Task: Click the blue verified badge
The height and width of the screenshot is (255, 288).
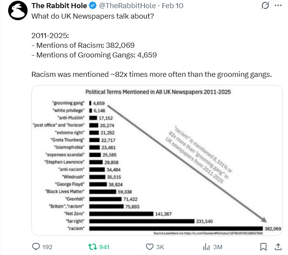Action: point(93,6)
